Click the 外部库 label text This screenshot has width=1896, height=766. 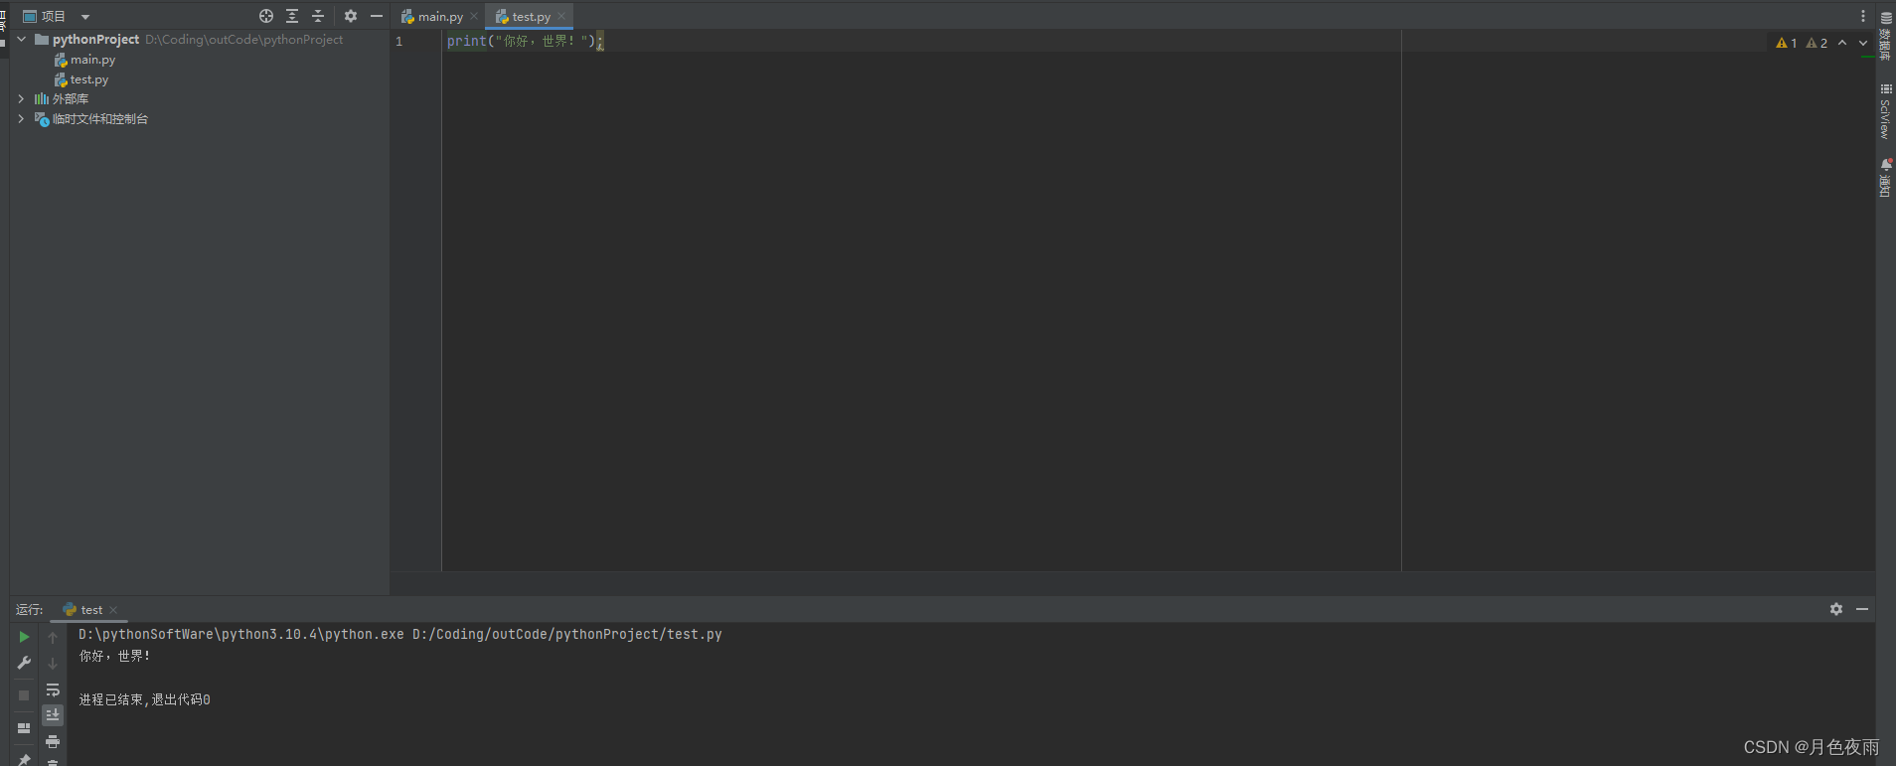tap(71, 99)
